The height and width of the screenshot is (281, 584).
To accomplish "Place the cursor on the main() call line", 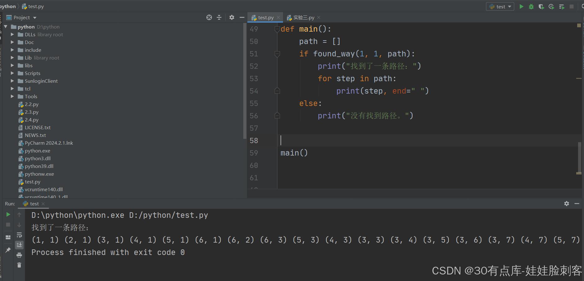I will [x=294, y=153].
